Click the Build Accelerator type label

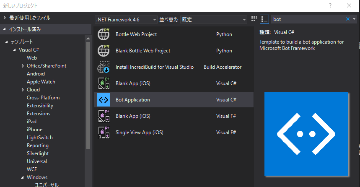click(x=223, y=67)
